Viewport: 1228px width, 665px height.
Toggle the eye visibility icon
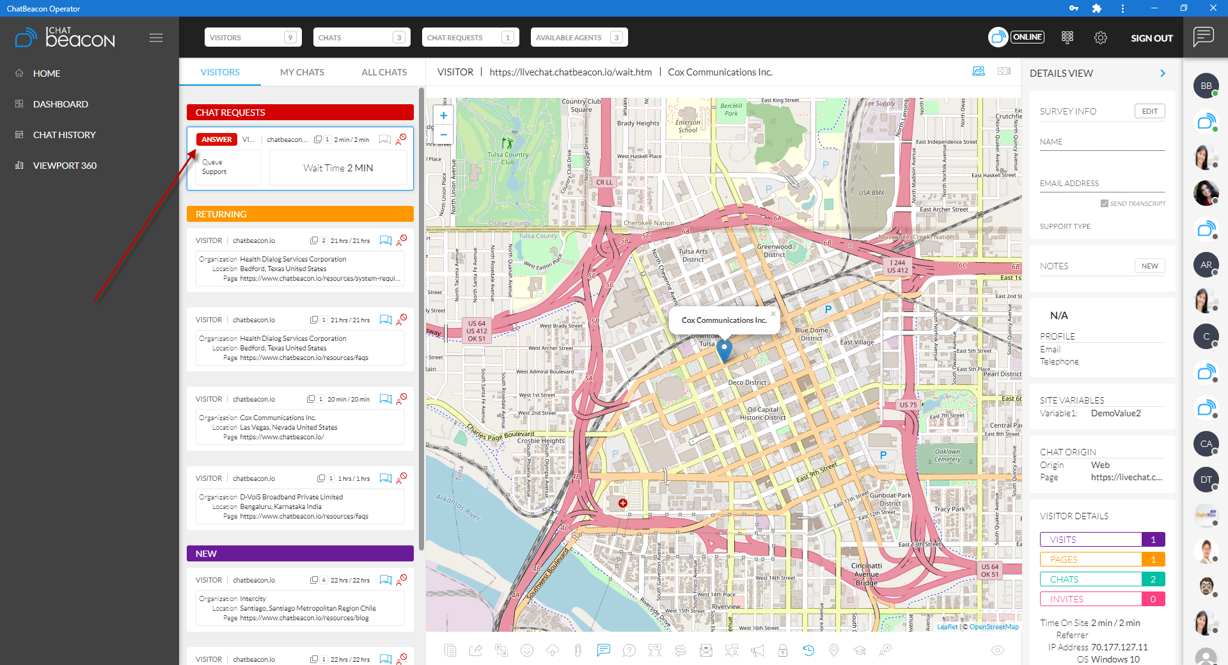click(x=998, y=650)
